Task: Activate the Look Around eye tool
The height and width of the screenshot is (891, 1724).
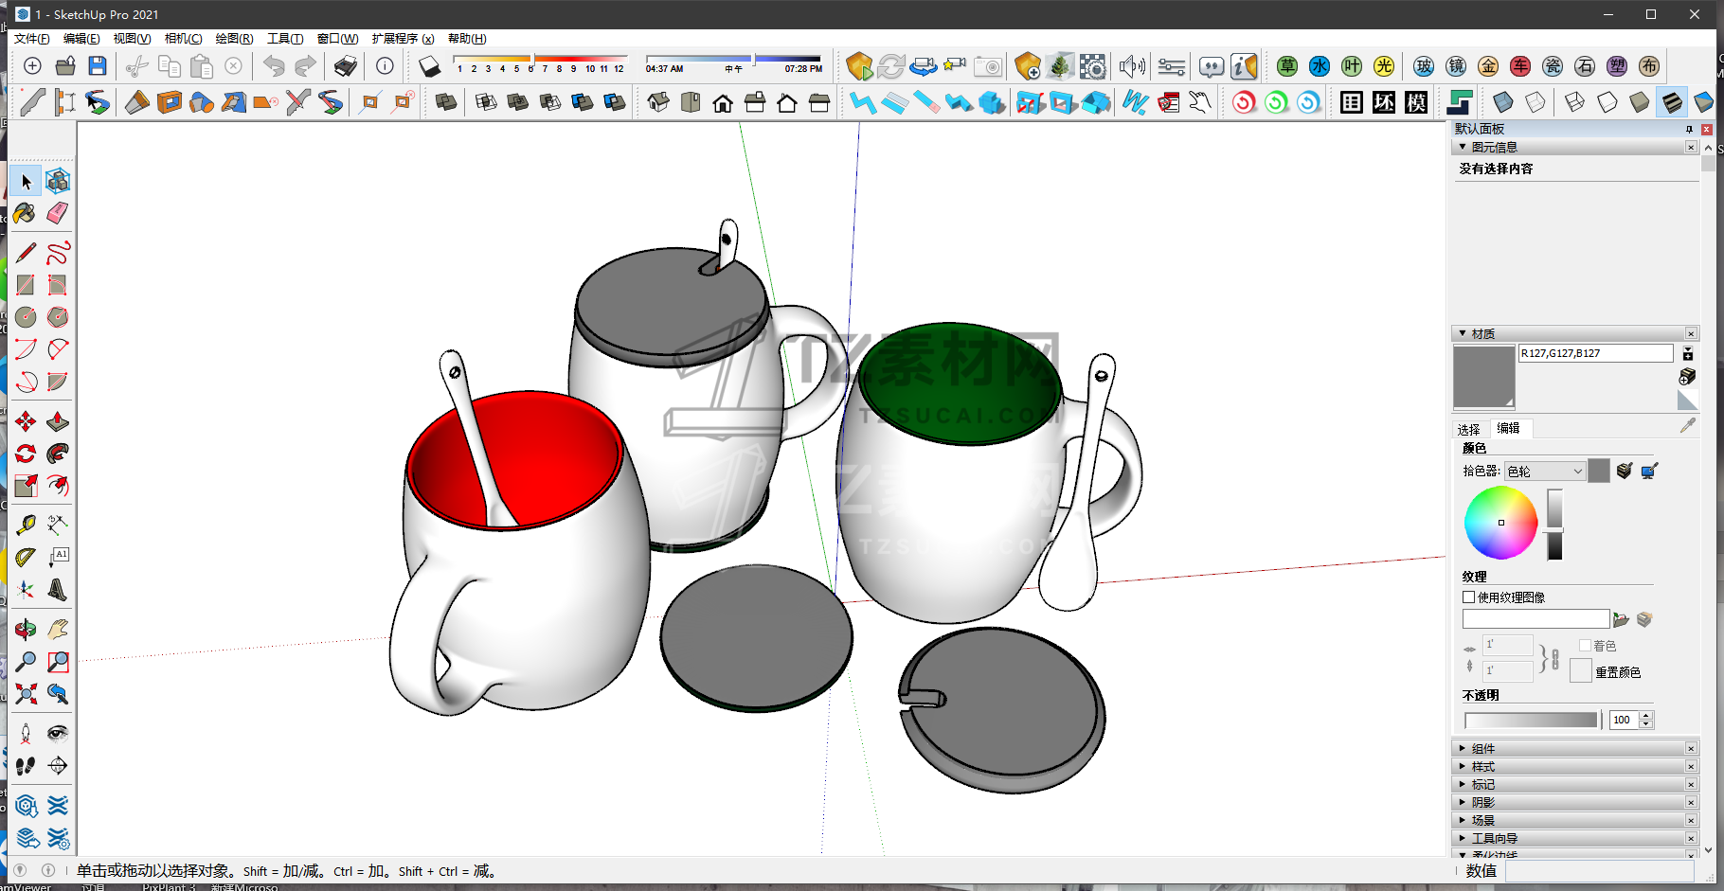Action: 58,734
